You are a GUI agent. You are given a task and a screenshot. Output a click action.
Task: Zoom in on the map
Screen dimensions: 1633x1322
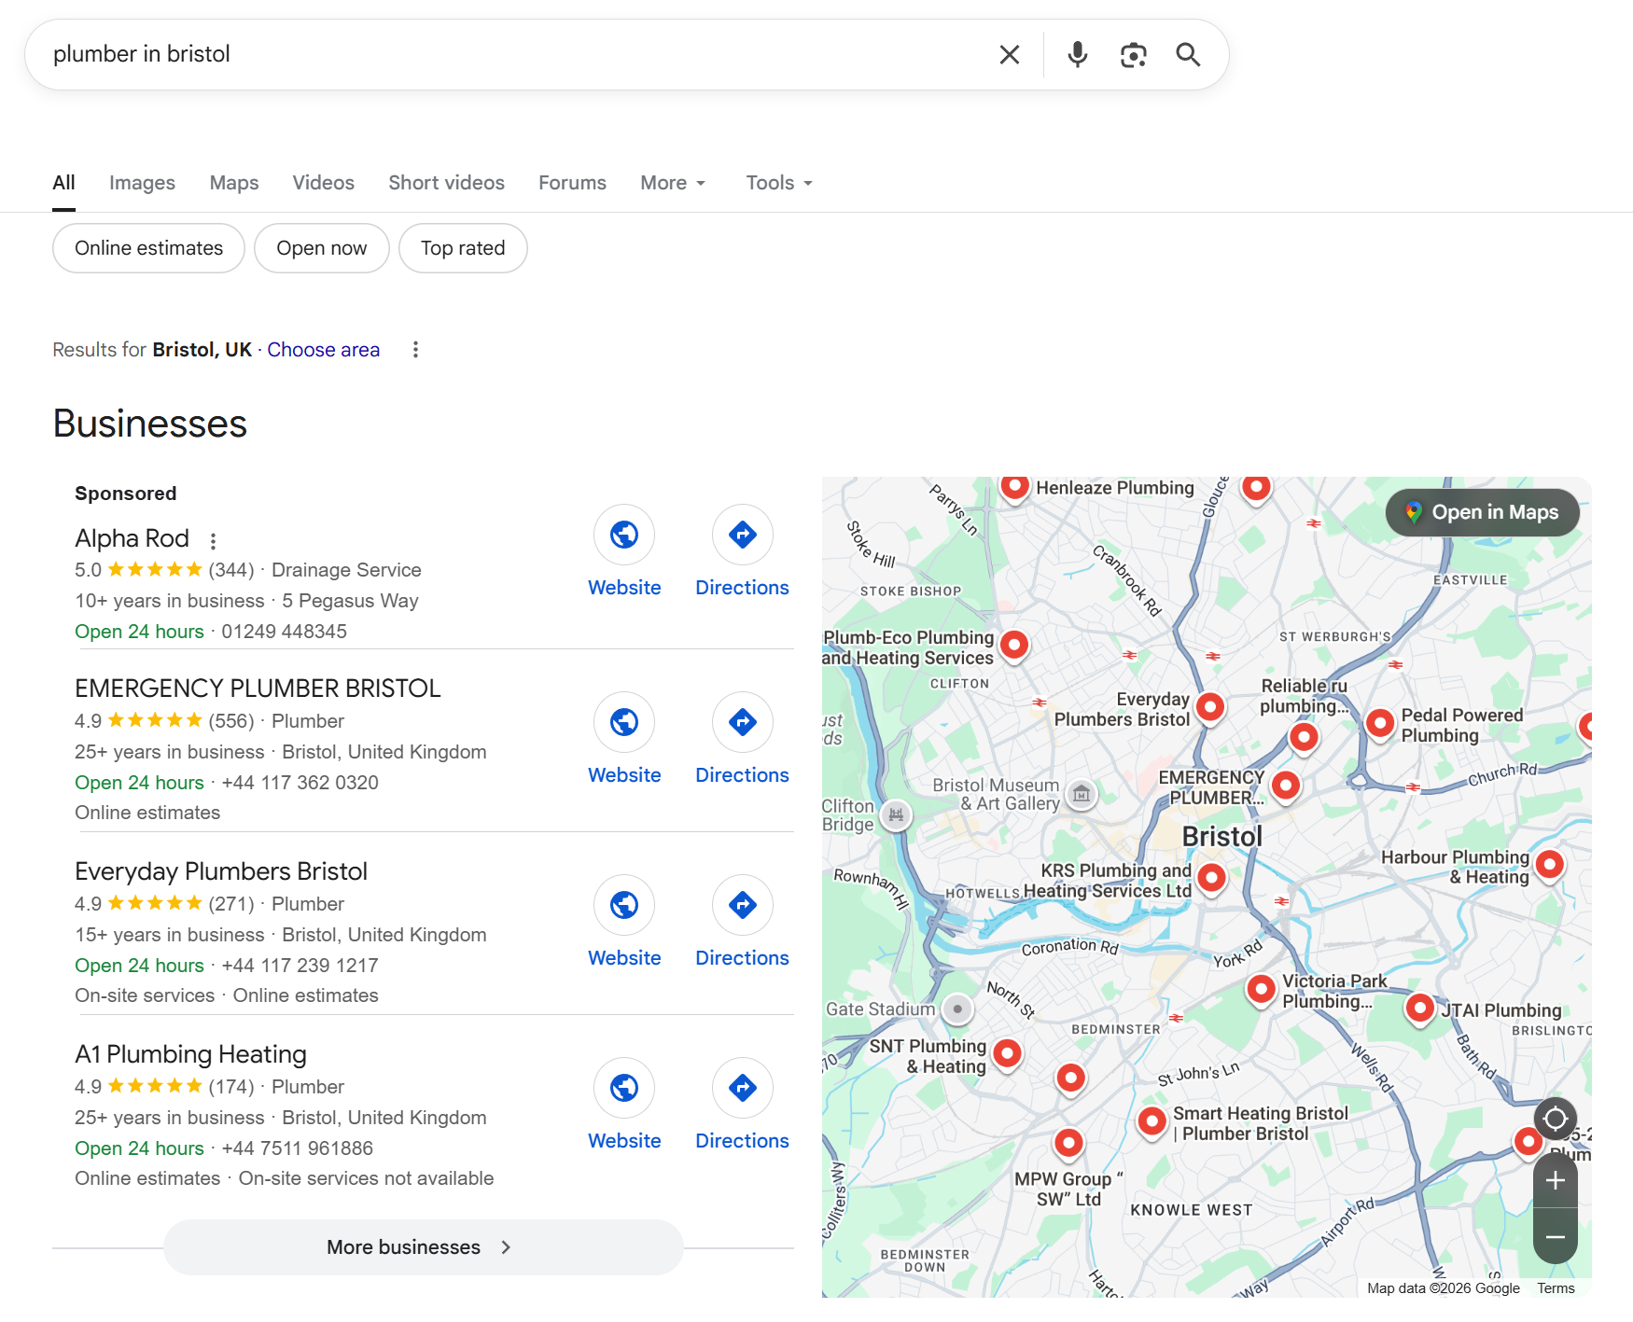pyautogui.click(x=1556, y=1180)
